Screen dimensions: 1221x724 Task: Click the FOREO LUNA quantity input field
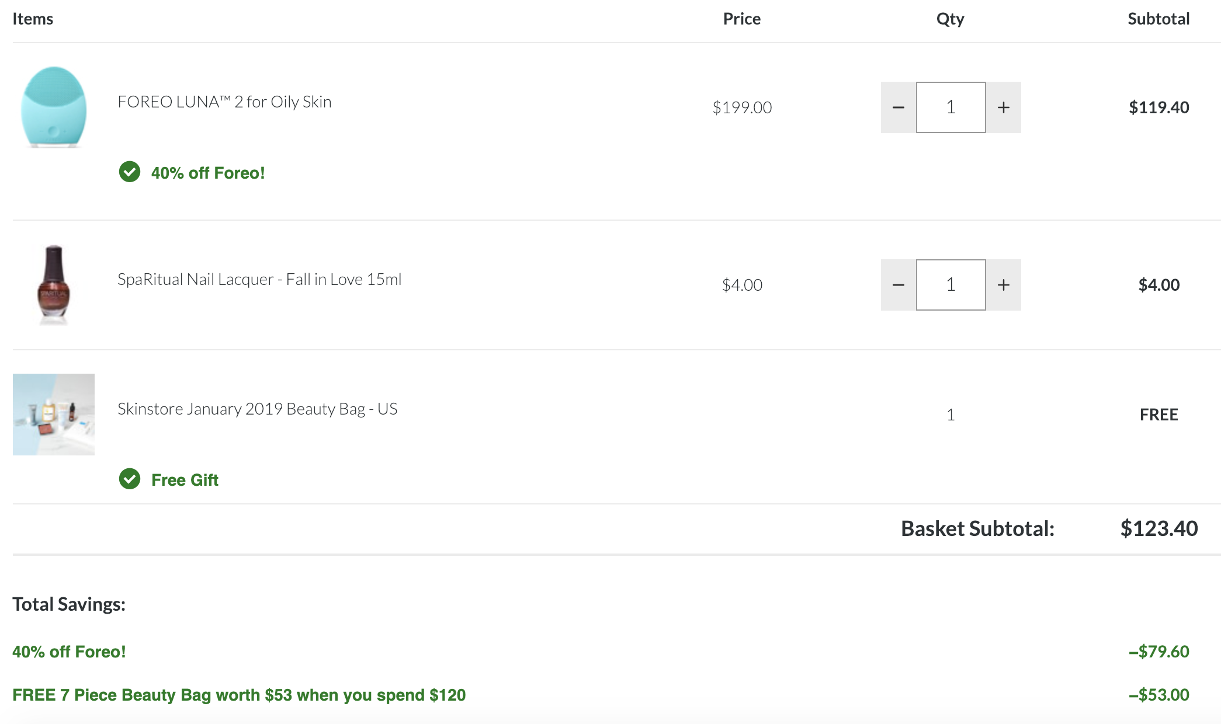[x=951, y=107]
